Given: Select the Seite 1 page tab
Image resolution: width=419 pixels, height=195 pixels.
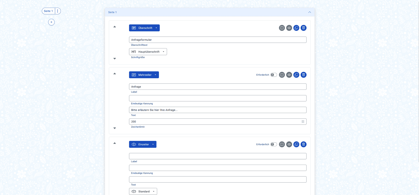Looking at the screenshot, I should click(x=48, y=11).
